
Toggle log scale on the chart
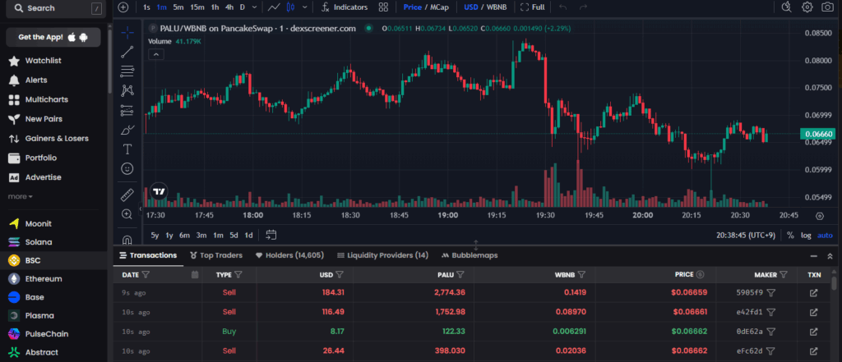(x=805, y=235)
